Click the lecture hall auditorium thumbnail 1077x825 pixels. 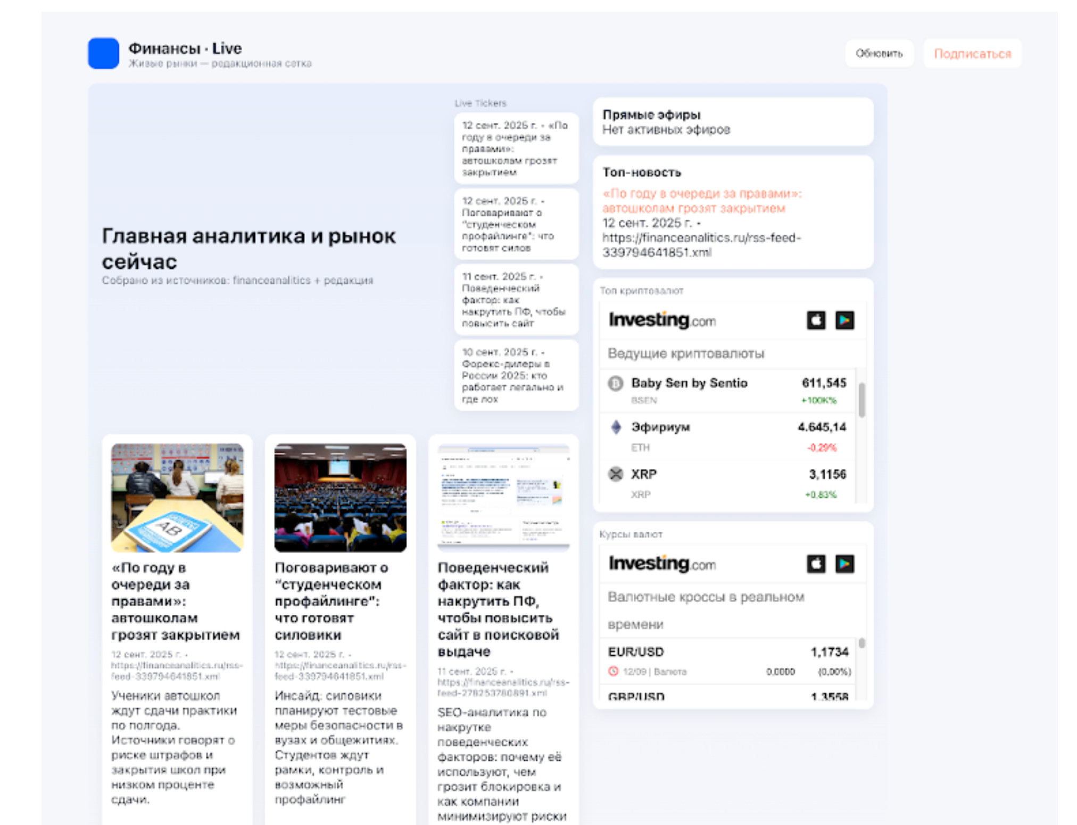pos(340,498)
